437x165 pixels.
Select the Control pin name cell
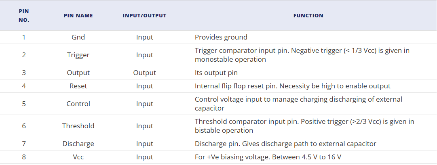[x=78, y=104]
